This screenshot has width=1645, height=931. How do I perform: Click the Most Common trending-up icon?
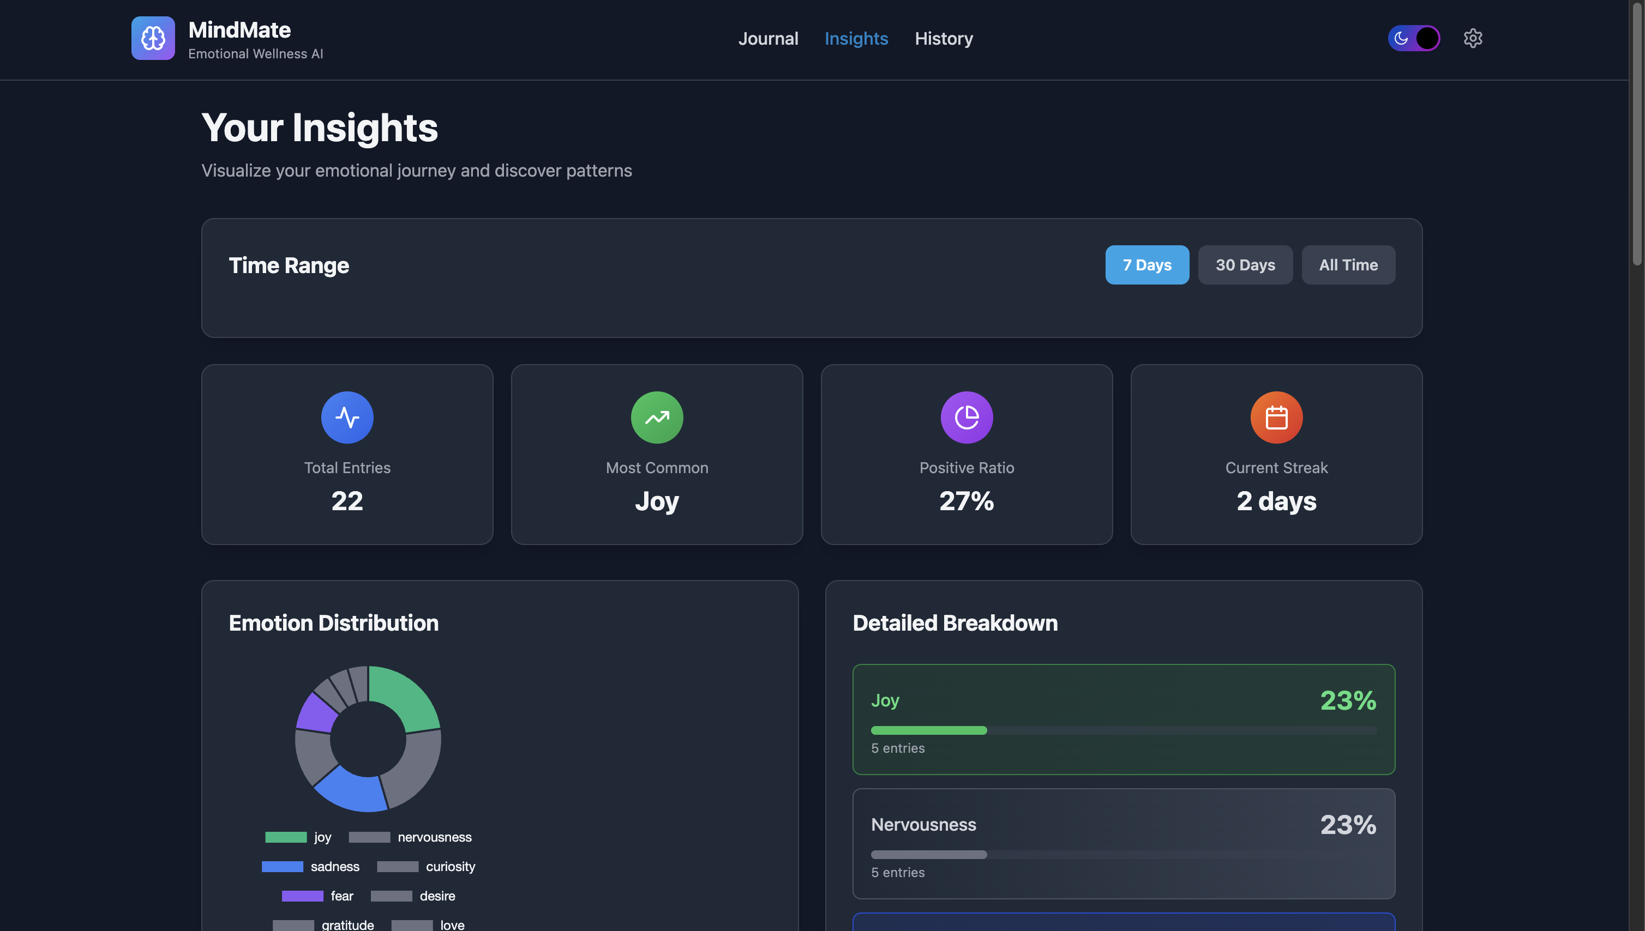(657, 418)
